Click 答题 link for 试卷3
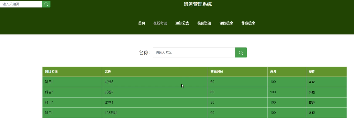This screenshot has height=123, width=354. click(311, 82)
